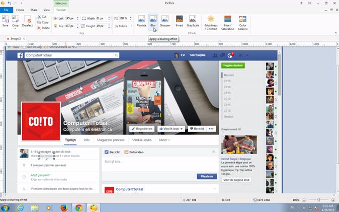Click the Undo arrow in title bar
The height and width of the screenshot is (212, 339).
point(10,3)
